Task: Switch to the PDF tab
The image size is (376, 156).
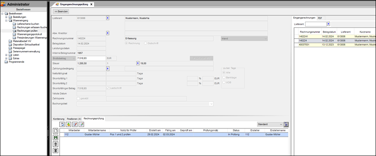Action: click(320, 18)
